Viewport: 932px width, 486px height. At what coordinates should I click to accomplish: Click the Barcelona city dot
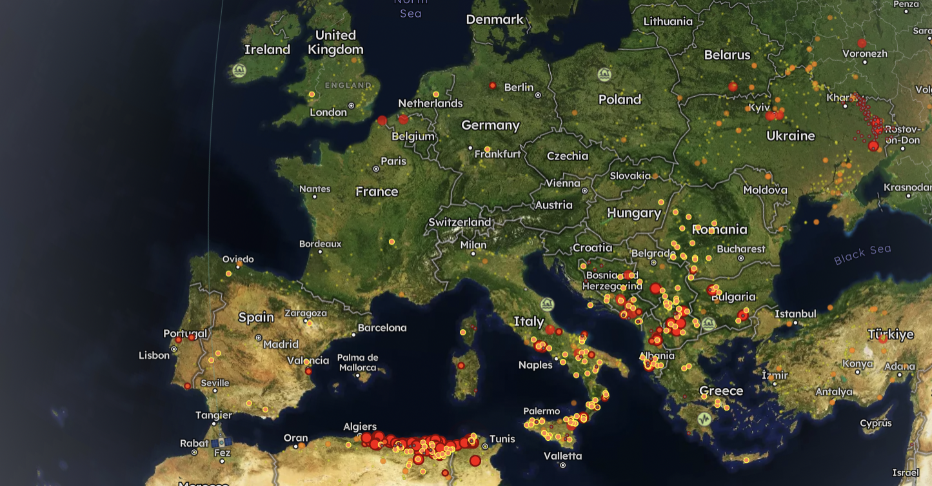pyautogui.click(x=354, y=334)
